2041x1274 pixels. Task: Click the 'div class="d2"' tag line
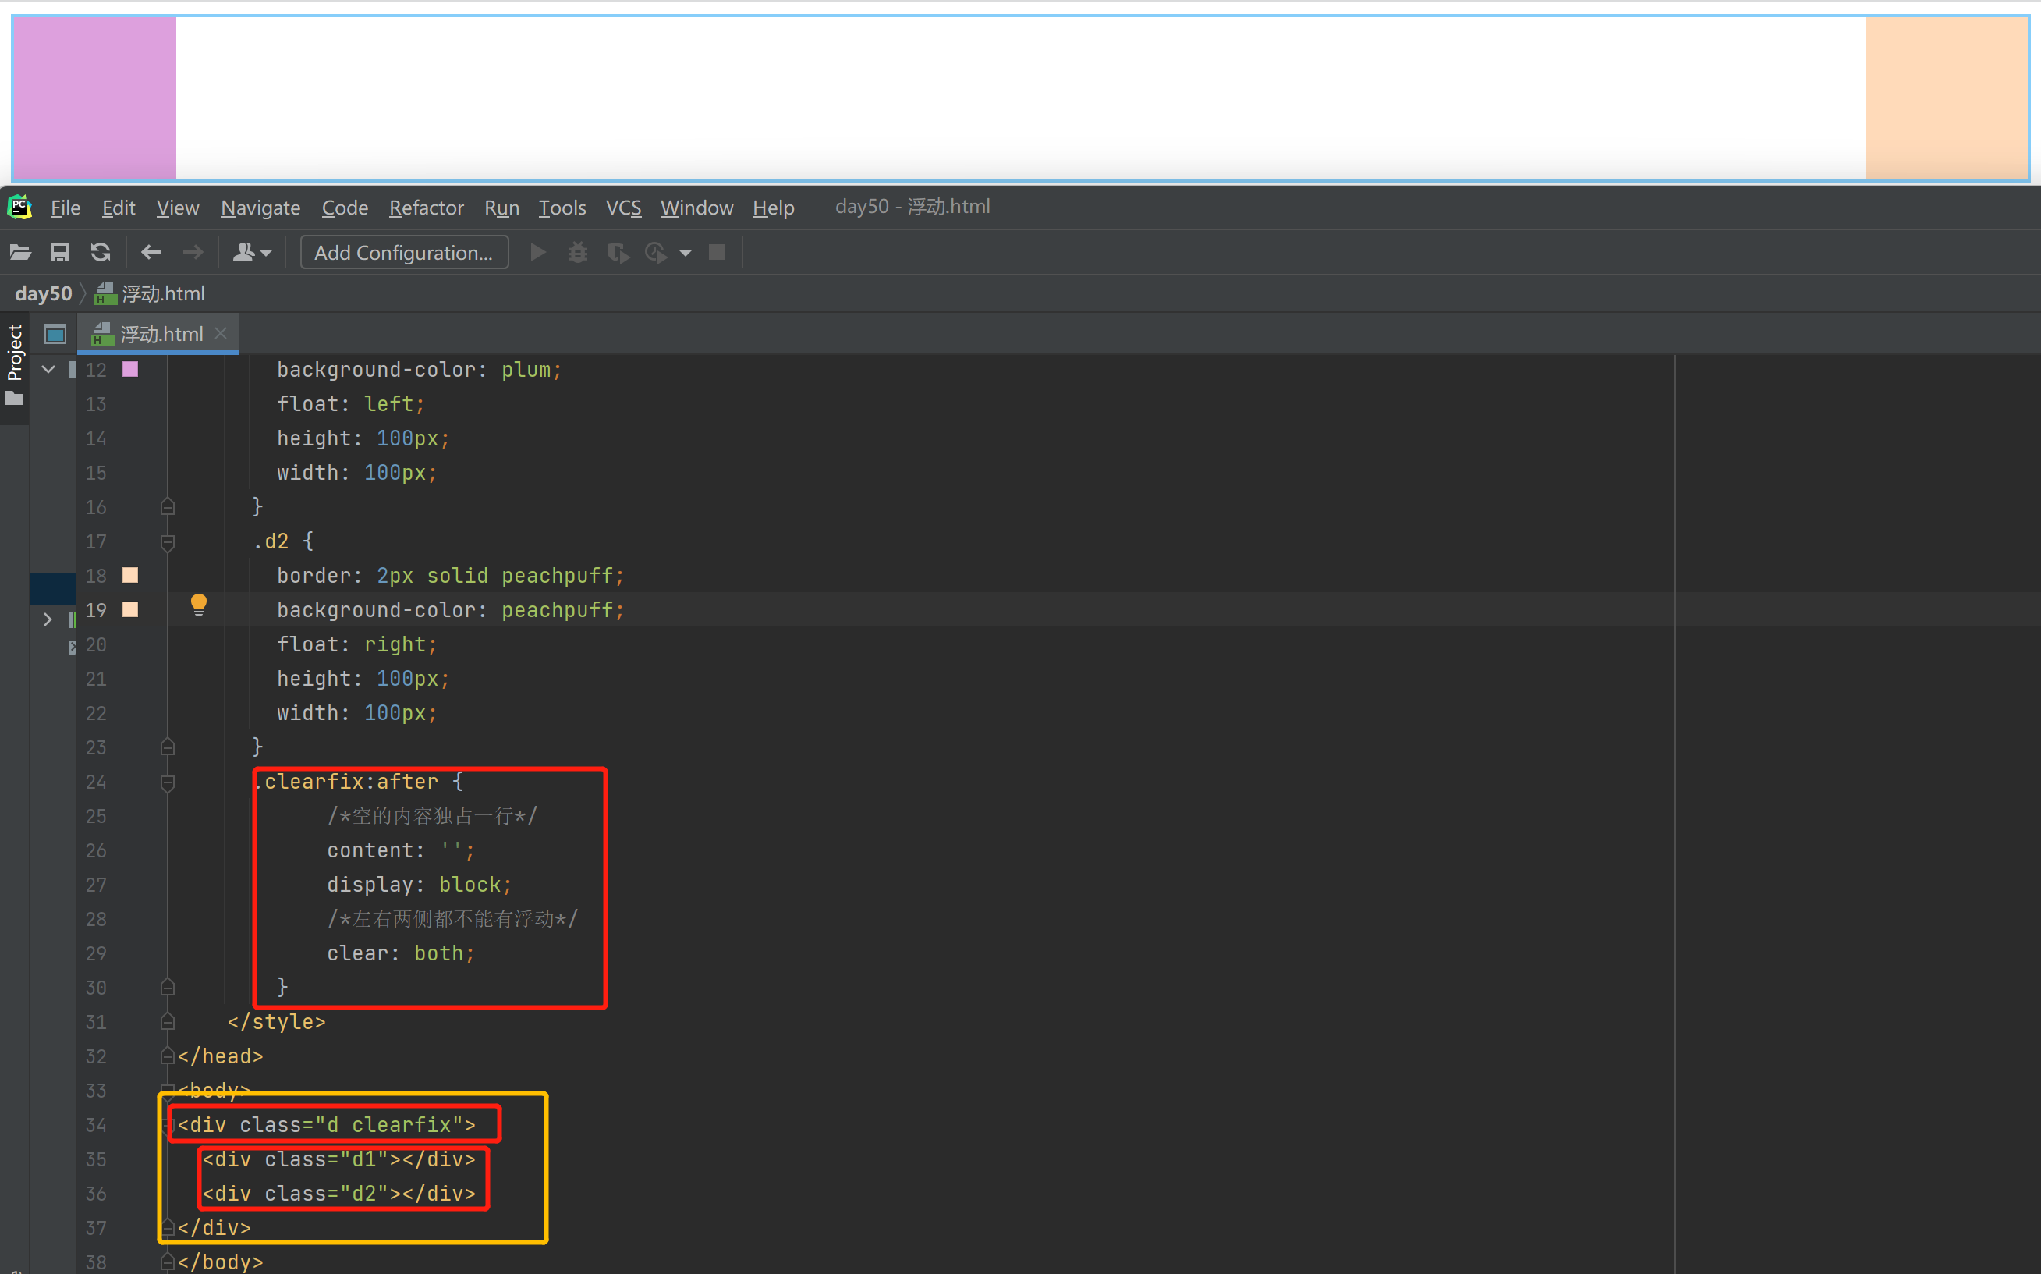[x=338, y=1194]
